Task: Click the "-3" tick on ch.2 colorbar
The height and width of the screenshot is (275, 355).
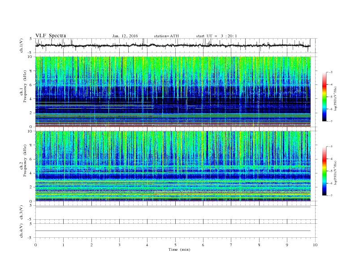Action: coord(331,146)
